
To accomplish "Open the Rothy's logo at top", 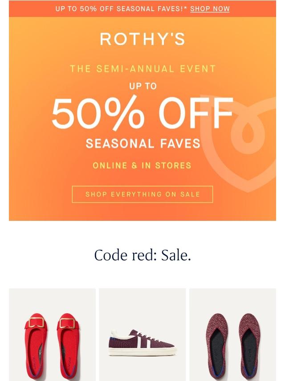I will point(142,39).
